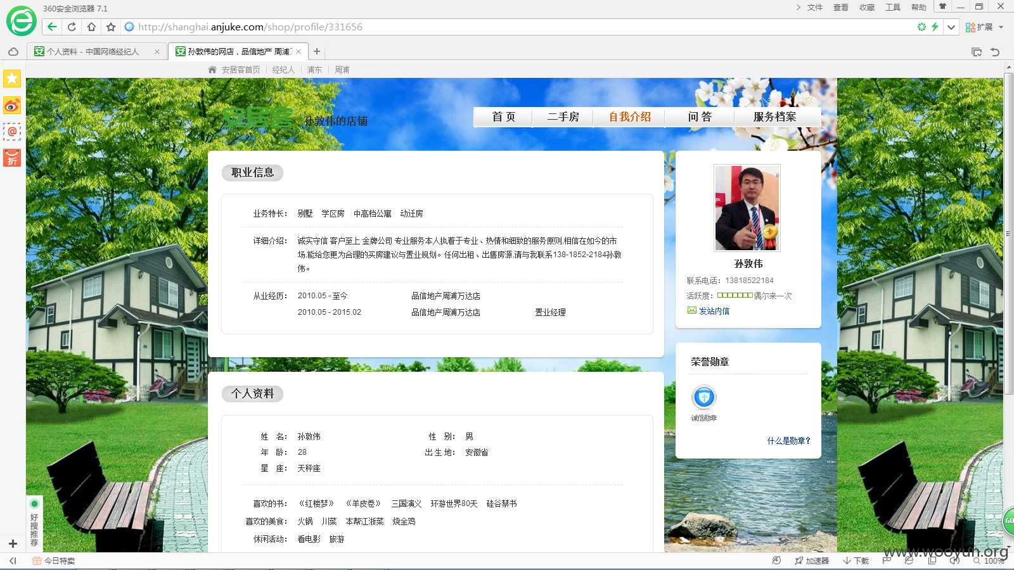
Task: Click the agent 孙敦伟 profile photo
Action: coord(747,208)
